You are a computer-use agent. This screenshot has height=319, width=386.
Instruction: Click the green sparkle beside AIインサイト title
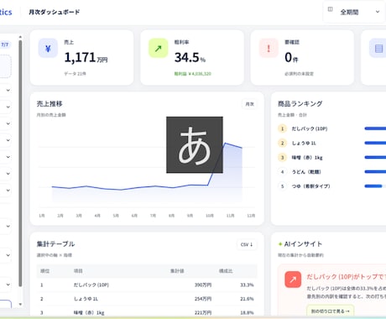pos(280,244)
